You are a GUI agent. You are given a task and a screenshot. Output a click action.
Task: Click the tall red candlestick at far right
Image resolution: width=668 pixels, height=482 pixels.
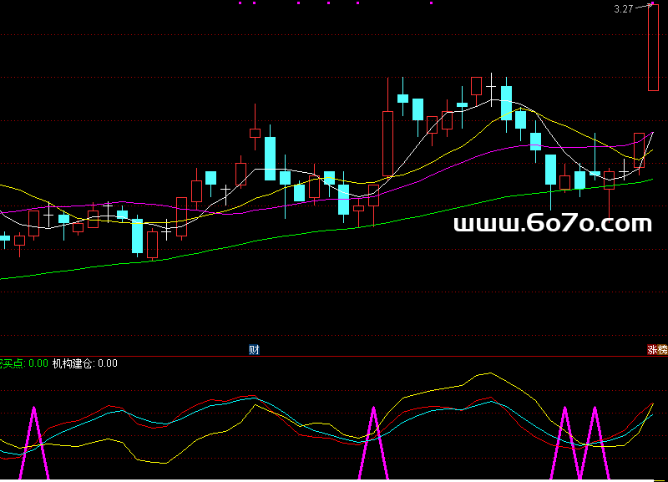pos(653,48)
